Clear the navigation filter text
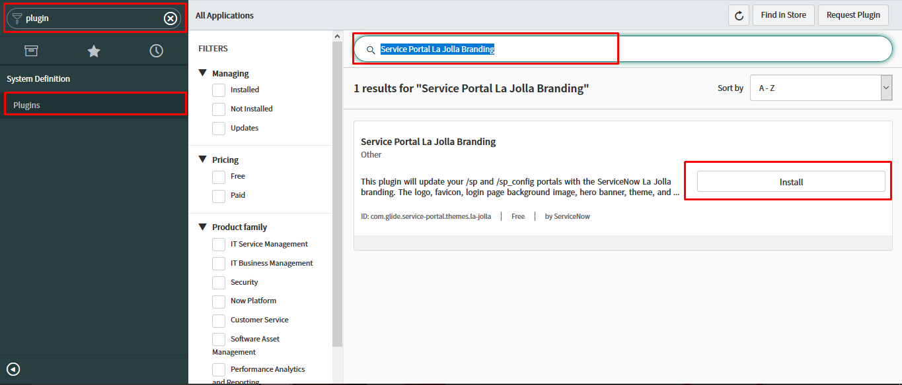Screen dimensions: 902x385 click(x=170, y=18)
